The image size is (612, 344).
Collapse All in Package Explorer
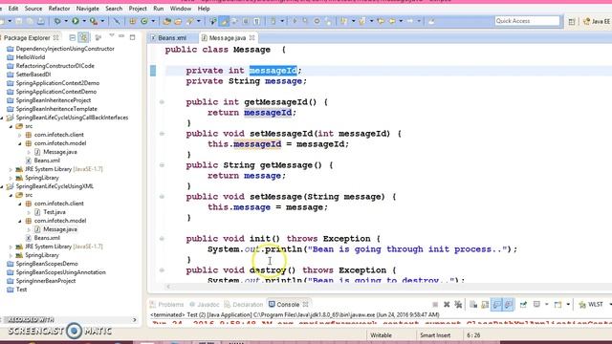pos(73,38)
